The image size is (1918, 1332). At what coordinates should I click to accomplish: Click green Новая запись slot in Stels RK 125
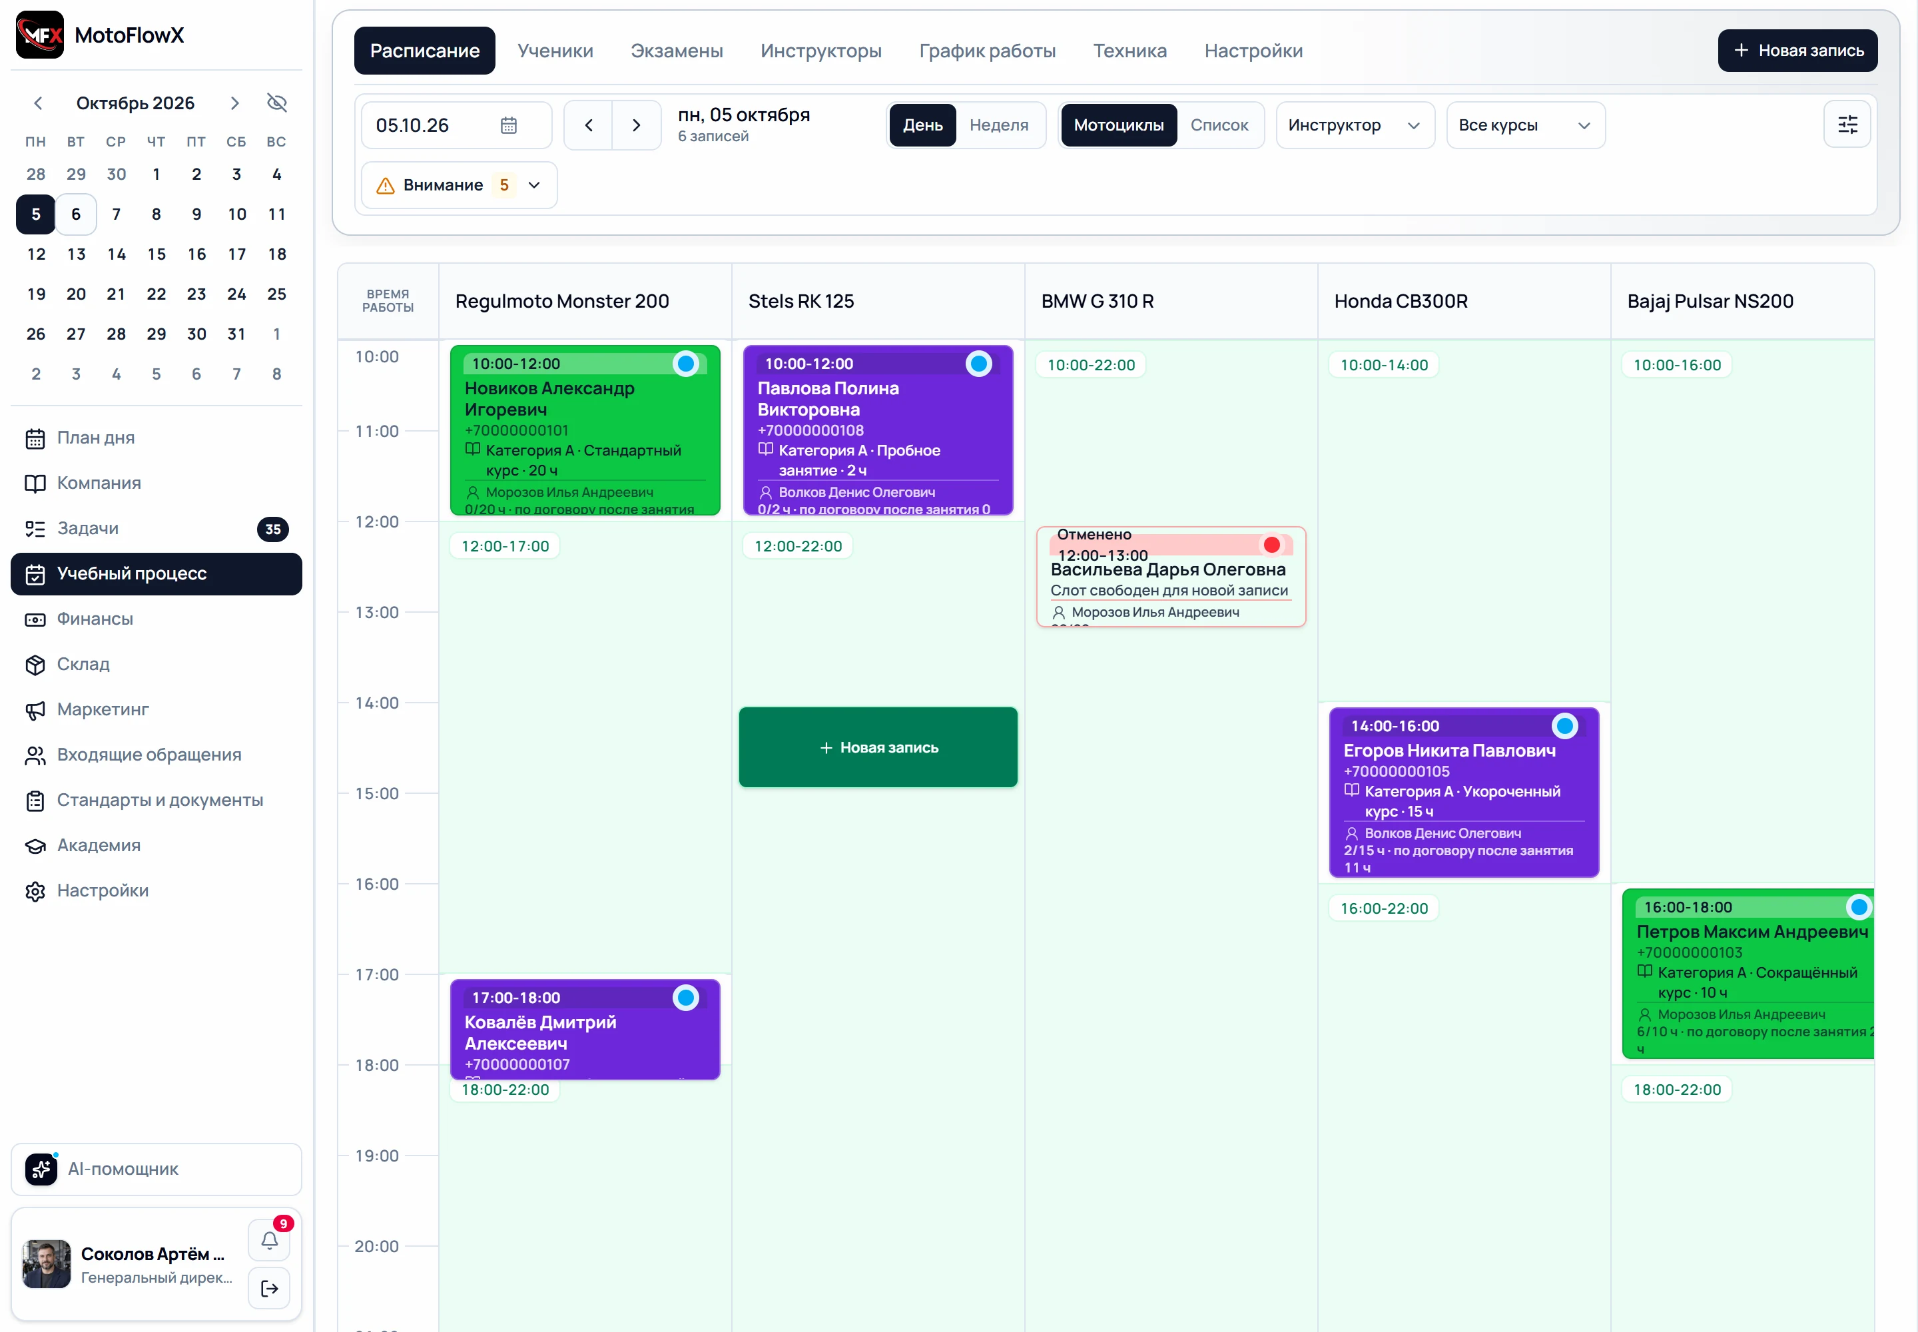click(x=878, y=748)
